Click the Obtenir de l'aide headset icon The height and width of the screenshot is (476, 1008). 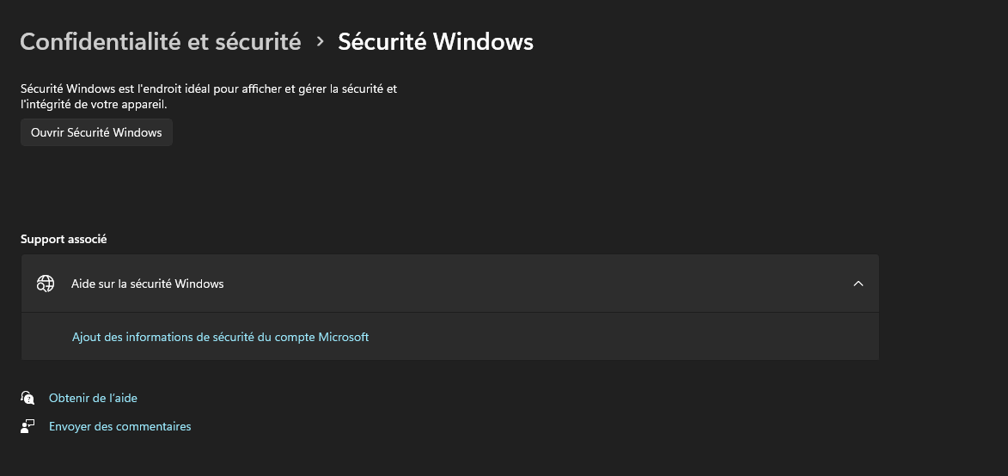click(27, 398)
